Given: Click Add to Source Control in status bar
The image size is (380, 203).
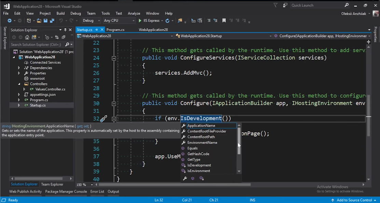Looking at the screenshot, I should click(x=354, y=200).
